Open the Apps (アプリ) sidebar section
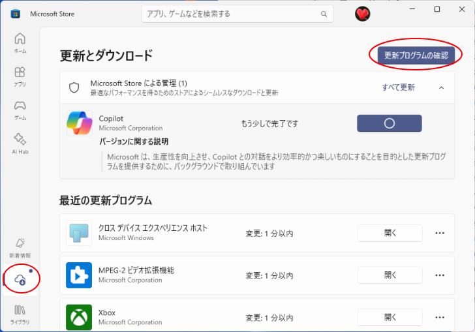Screen dimensions: 475x332 (x=20, y=76)
